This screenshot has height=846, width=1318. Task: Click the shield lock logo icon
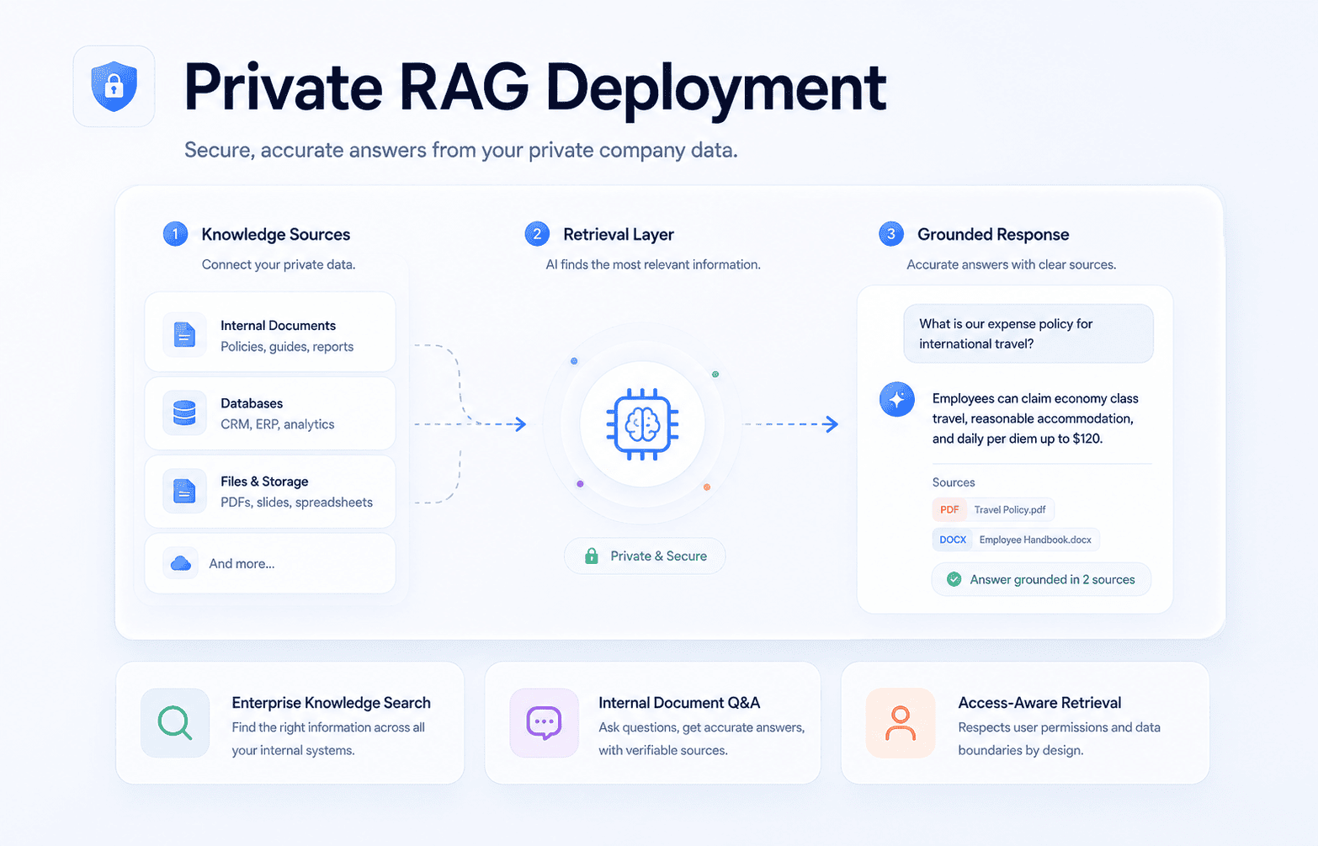click(x=114, y=86)
